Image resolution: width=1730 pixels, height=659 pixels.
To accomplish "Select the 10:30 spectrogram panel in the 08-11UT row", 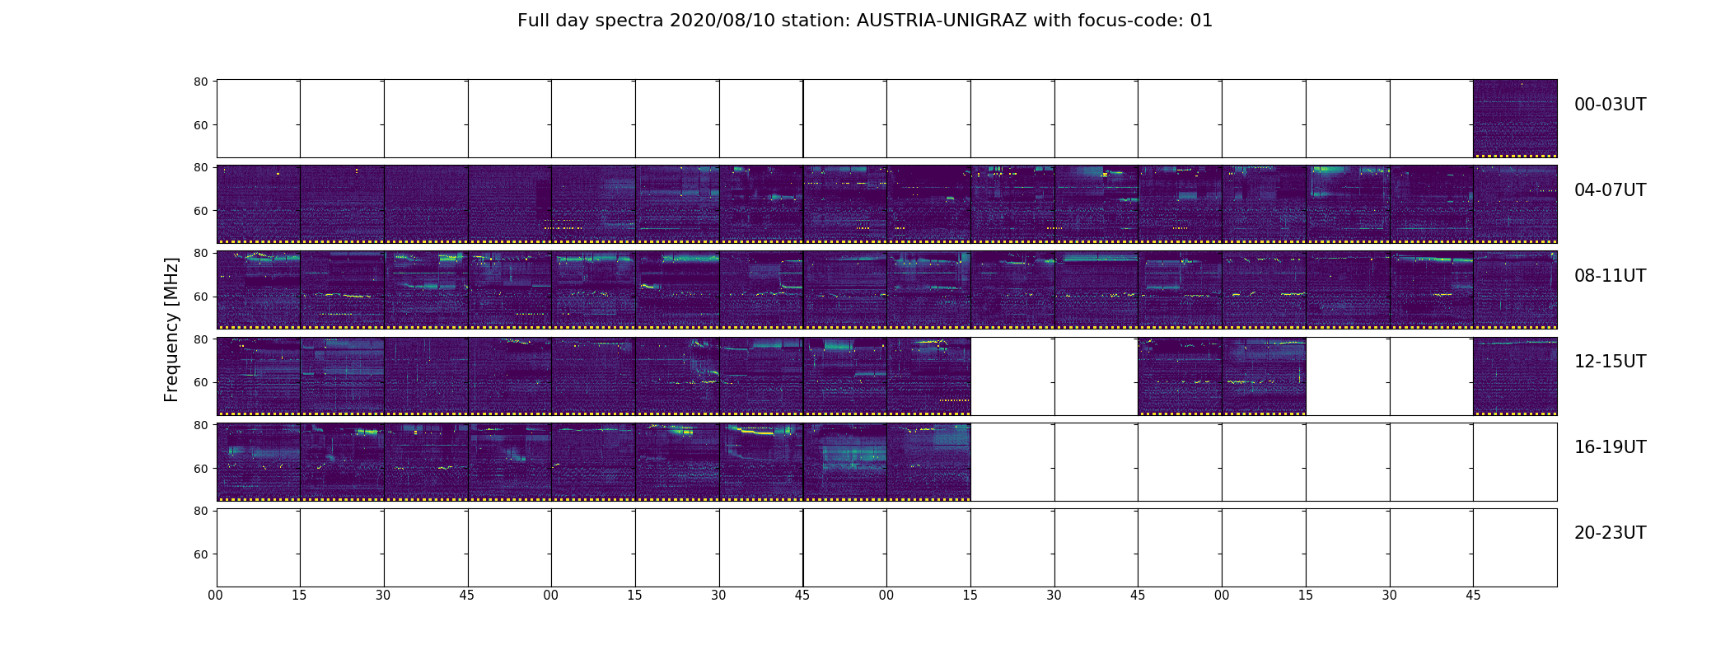I will 1096,290.
